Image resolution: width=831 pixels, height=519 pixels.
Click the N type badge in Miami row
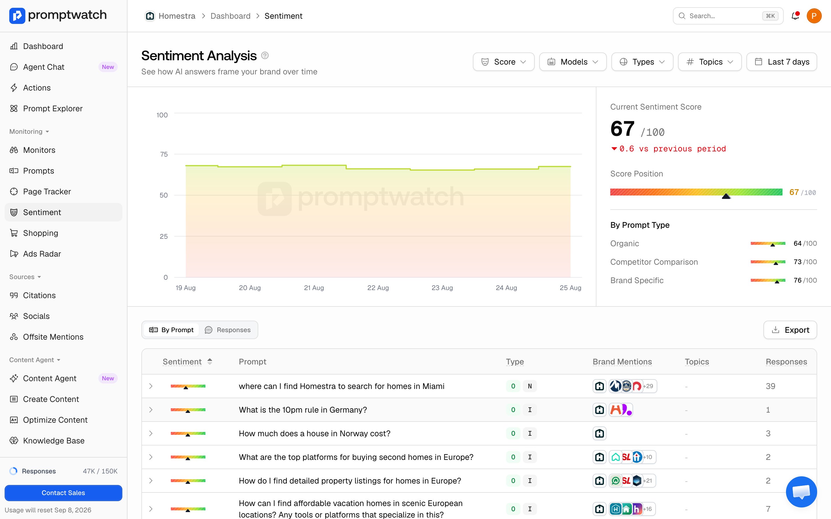pos(530,386)
